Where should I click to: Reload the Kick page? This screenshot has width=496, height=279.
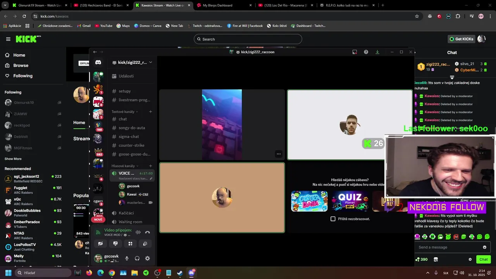[24, 16]
